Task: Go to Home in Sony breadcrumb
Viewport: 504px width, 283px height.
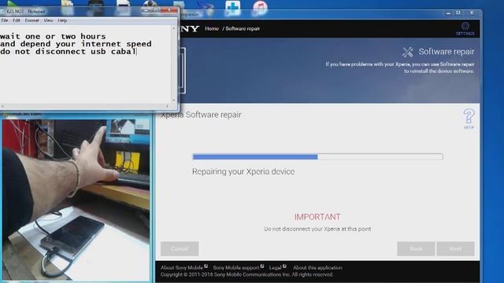Action: [x=212, y=28]
